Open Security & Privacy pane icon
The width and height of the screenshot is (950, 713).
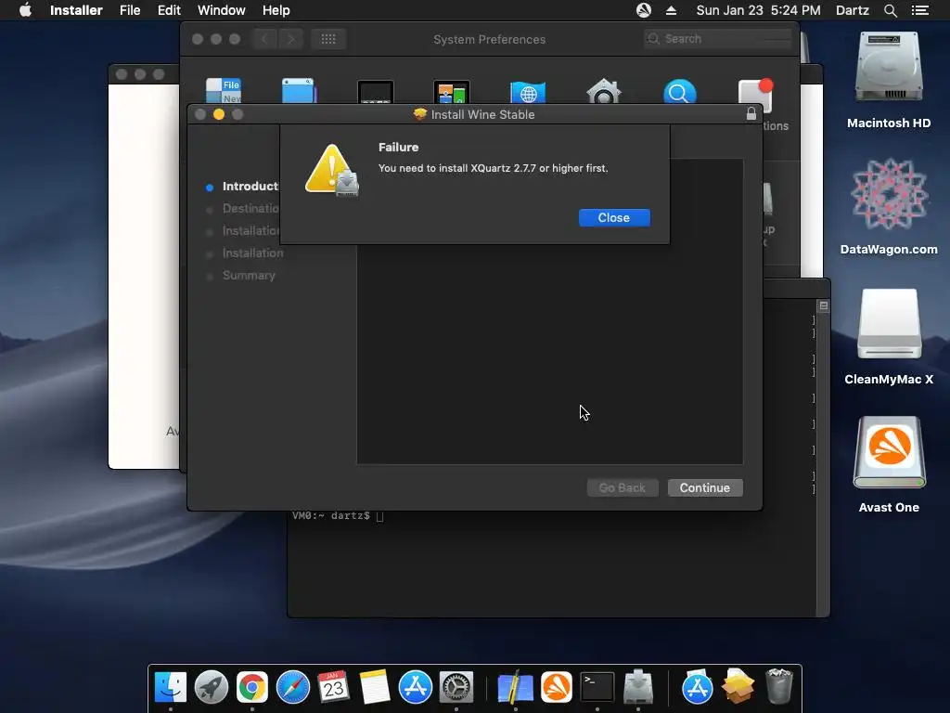tap(603, 92)
